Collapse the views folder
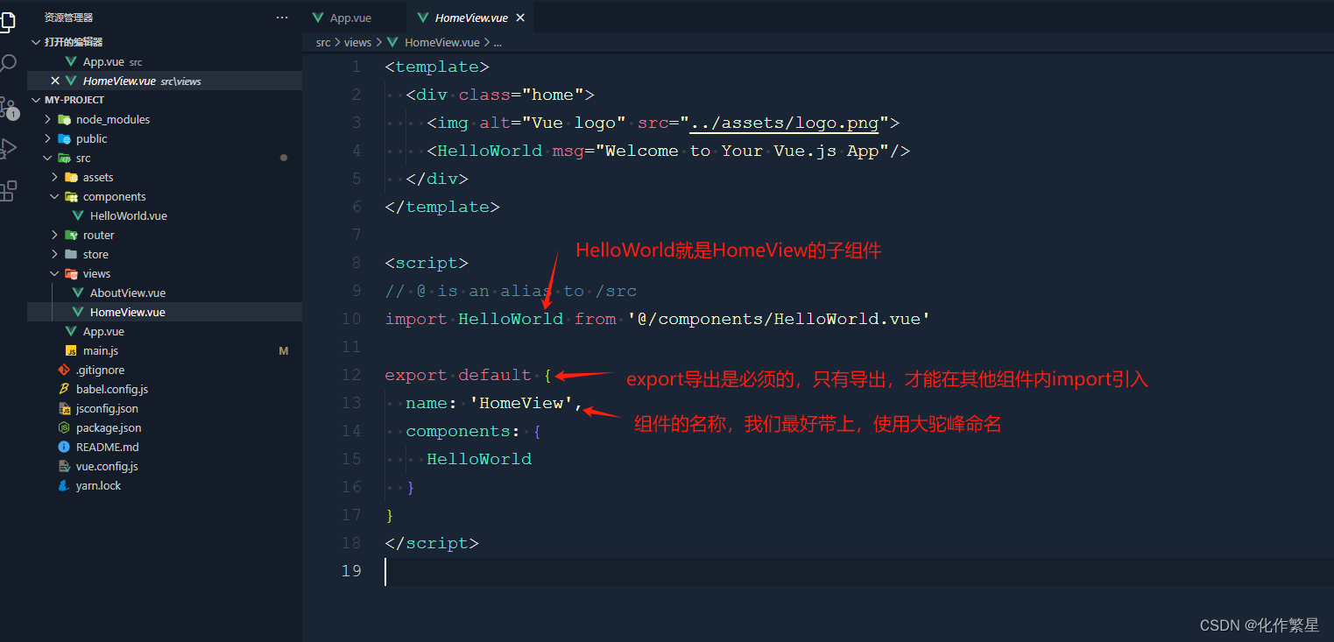 [55, 273]
